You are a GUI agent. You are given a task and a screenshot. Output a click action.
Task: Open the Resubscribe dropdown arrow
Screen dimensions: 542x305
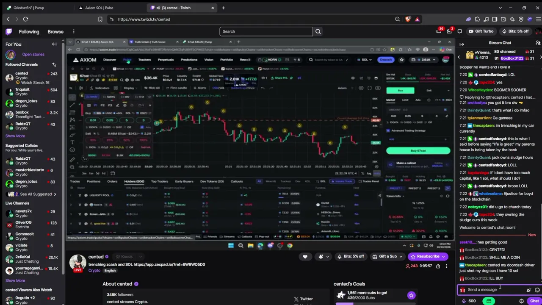(443, 257)
